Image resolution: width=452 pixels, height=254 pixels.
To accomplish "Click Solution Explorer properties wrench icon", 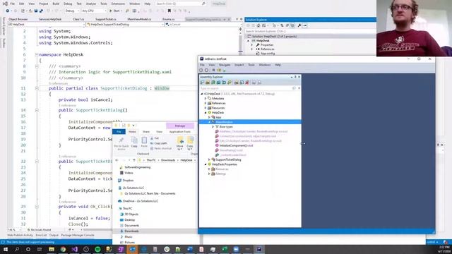I will pyautogui.click(x=299, y=25).
